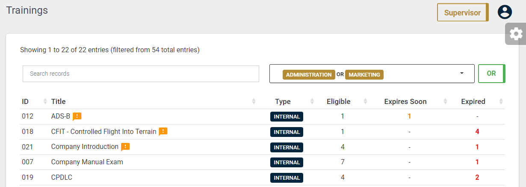The width and height of the screenshot is (526, 187).
Task: Sort table by ID column arrows
Action: 45,101
